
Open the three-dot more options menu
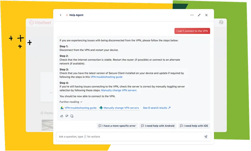[x=192, y=15]
